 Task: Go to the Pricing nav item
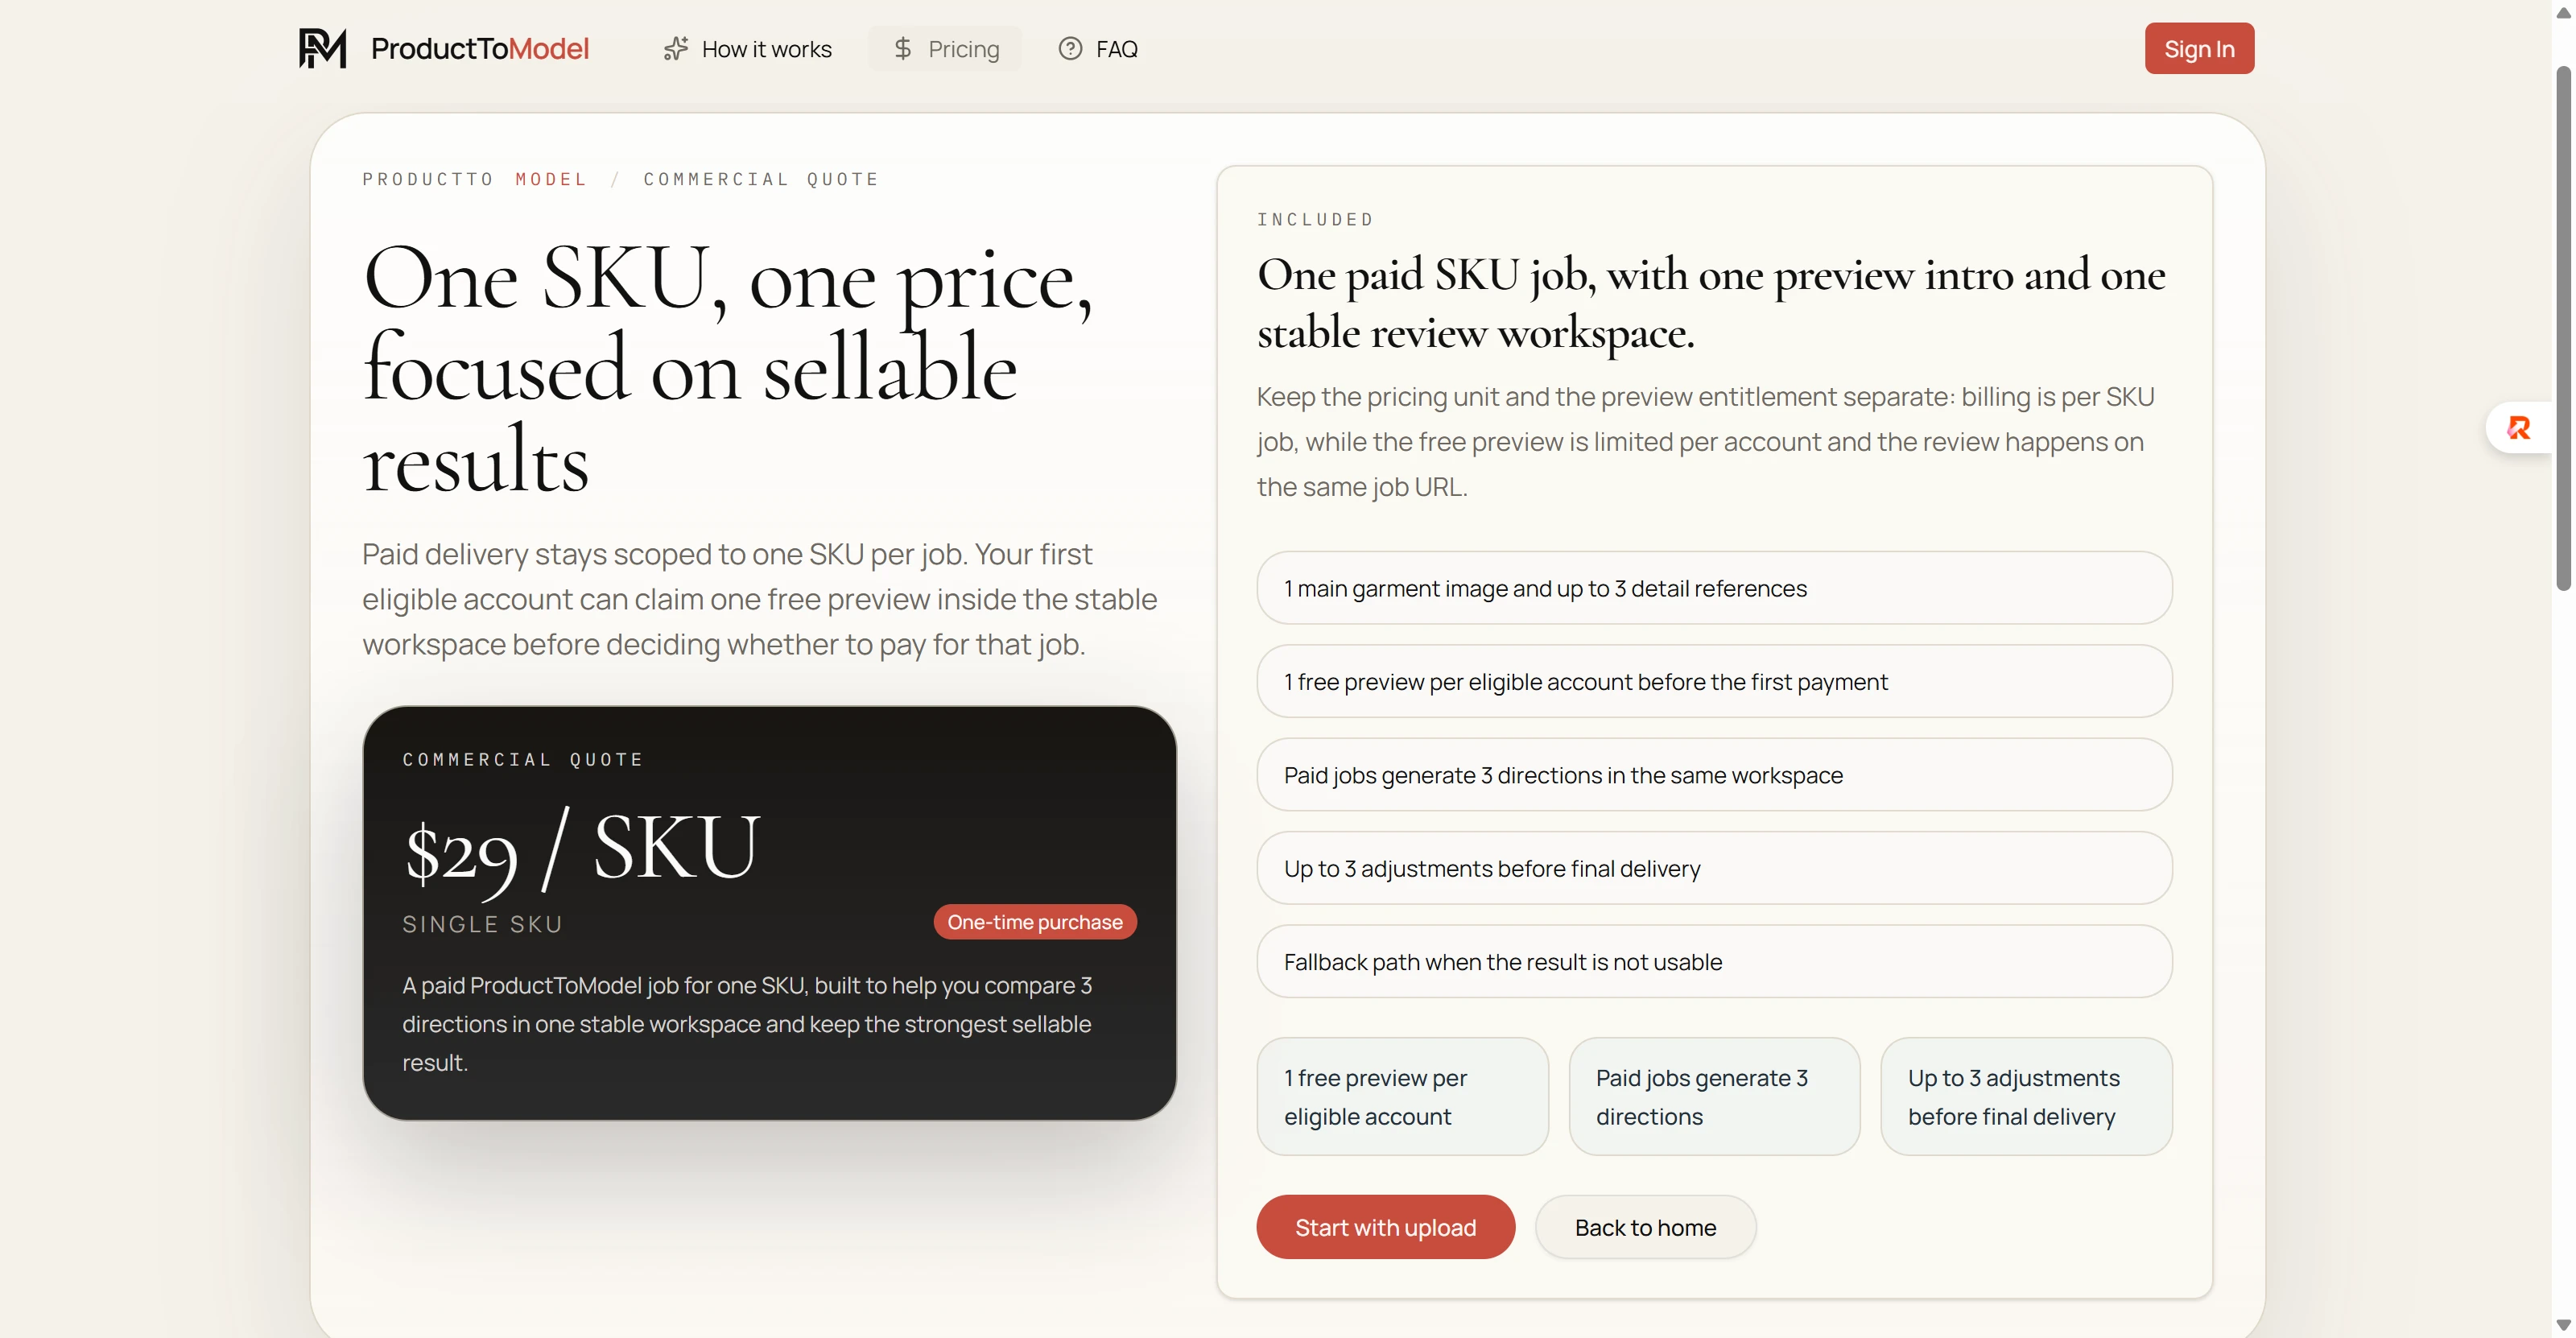pos(962,49)
